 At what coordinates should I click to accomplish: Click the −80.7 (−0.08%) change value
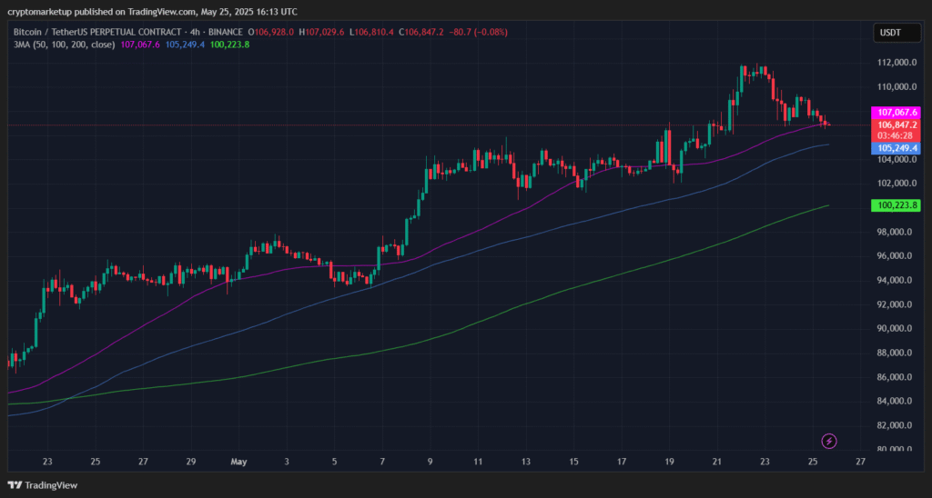click(478, 32)
